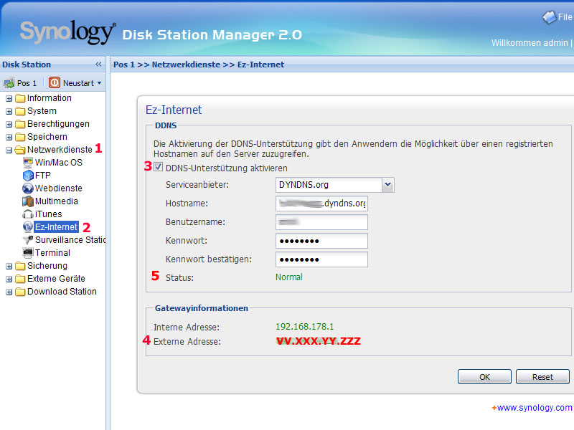Click the red Neustart power icon
Viewport: 574px width, 430px height.
pos(54,83)
